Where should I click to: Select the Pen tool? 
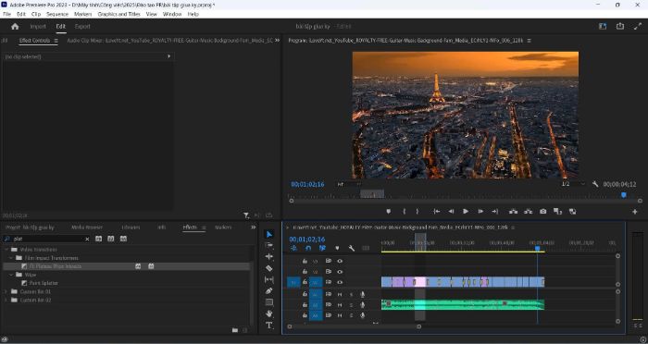269,291
